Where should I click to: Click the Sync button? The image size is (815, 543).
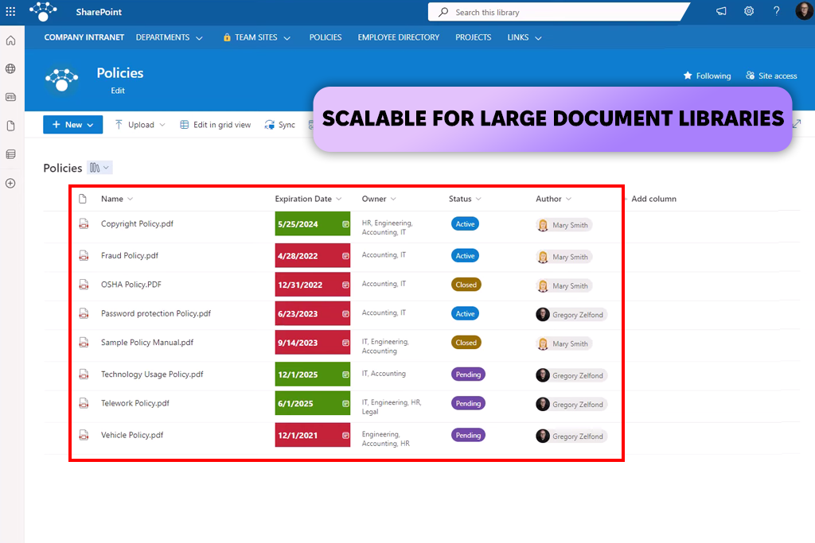[279, 125]
